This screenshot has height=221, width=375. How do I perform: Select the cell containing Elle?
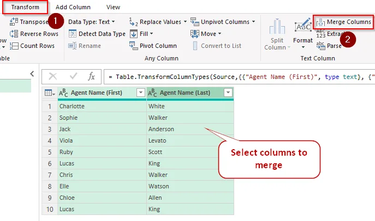[102, 186]
